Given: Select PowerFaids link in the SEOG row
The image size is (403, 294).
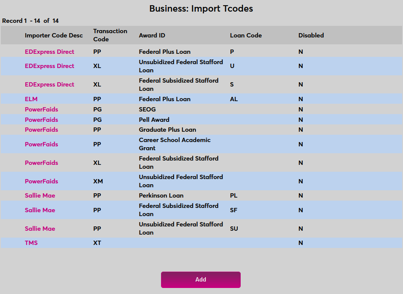Looking at the screenshot, I should click(41, 109).
